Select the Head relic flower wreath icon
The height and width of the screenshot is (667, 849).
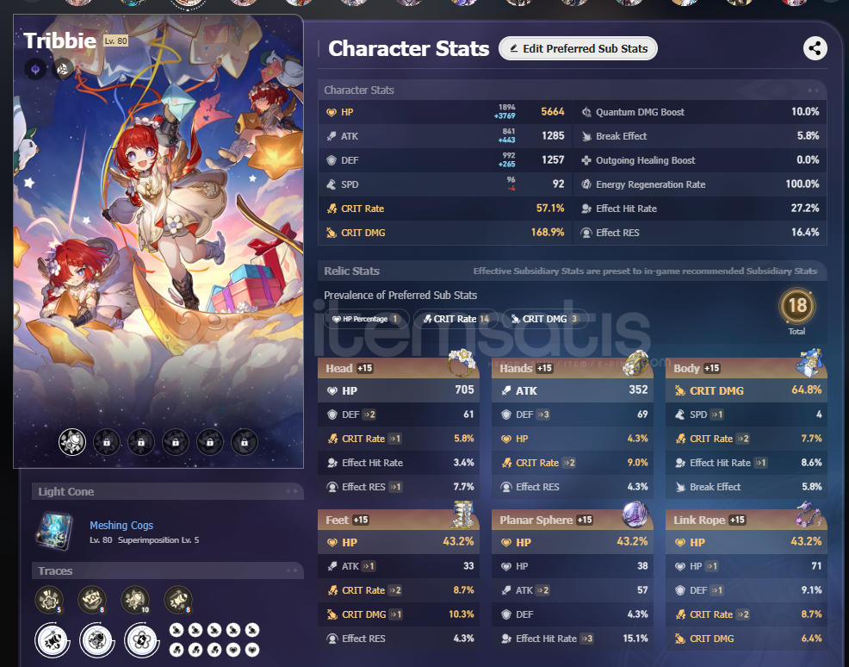[x=462, y=363]
